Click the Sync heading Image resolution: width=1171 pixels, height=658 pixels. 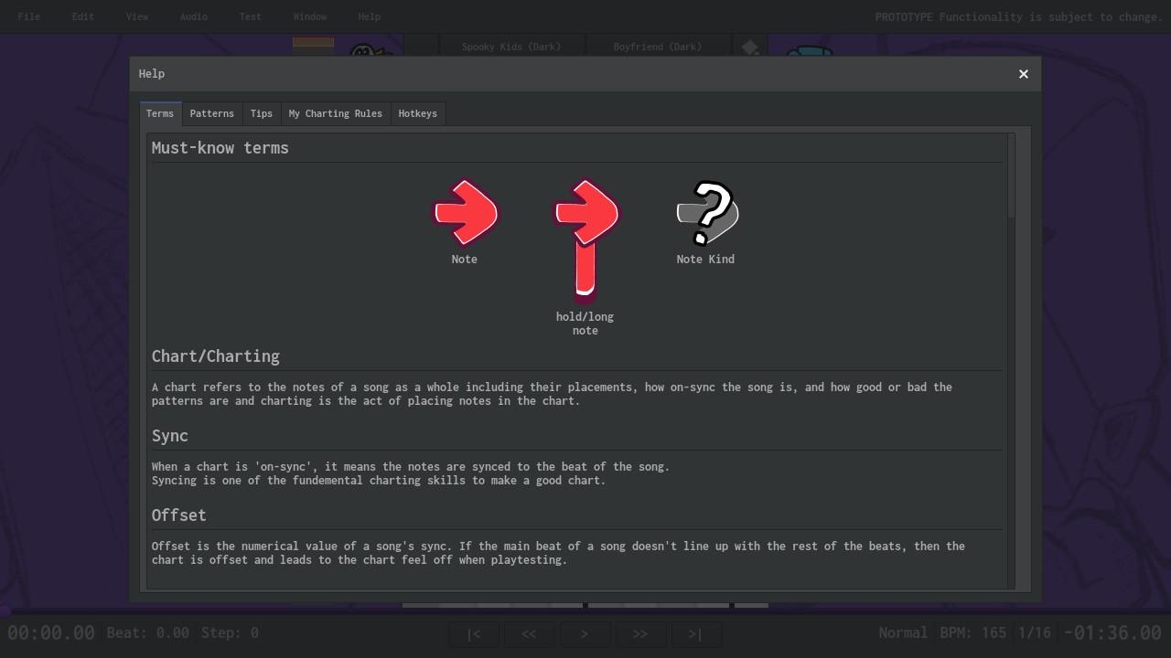(x=170, y=436)
